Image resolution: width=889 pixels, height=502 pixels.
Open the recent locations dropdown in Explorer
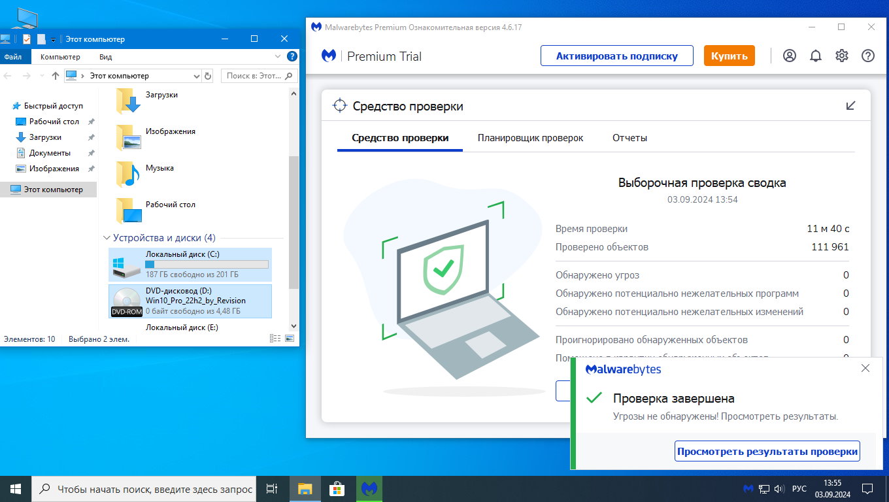(42, 76)
